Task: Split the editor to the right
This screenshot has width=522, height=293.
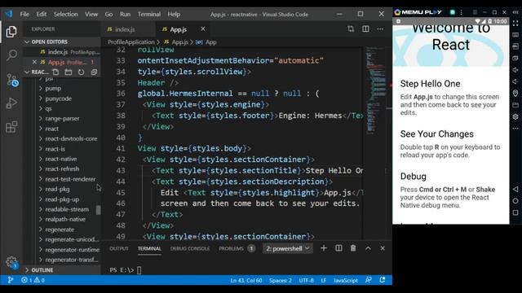Action: coord(365,29)
